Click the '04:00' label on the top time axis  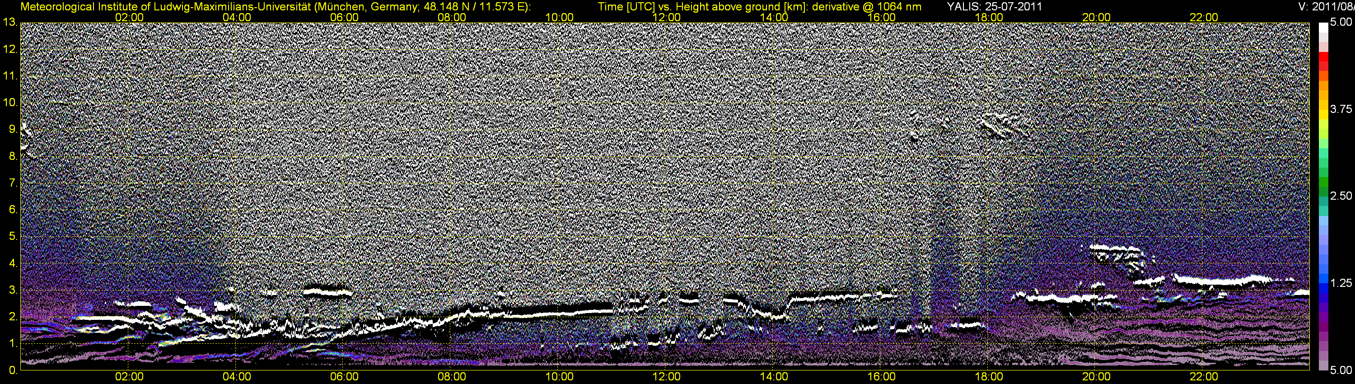click(237, 17)
